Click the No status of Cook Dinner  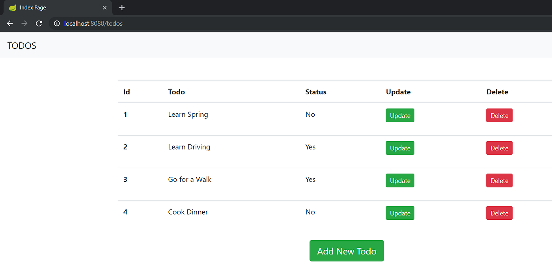(310, 212)
